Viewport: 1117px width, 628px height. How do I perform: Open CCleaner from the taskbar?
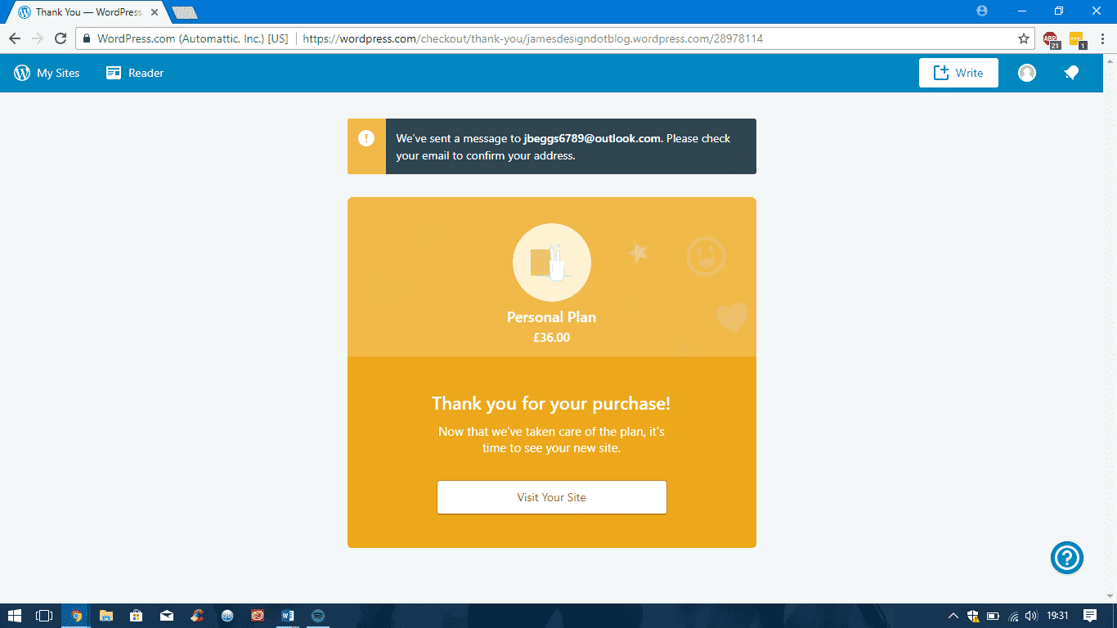[197, 616]
